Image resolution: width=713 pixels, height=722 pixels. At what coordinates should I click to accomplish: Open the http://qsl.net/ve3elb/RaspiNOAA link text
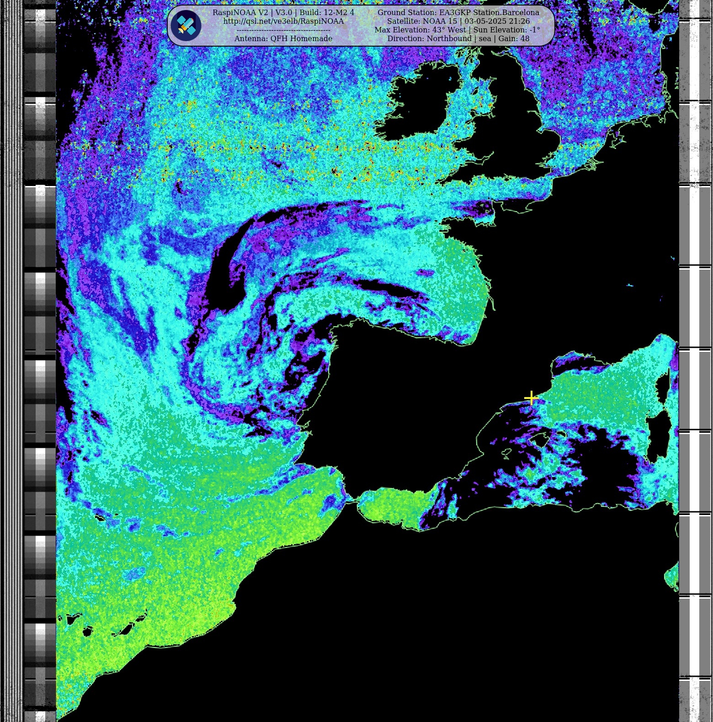click(x=283, y=21)
